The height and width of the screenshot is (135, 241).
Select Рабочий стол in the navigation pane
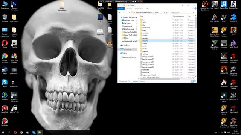point(129,20)
